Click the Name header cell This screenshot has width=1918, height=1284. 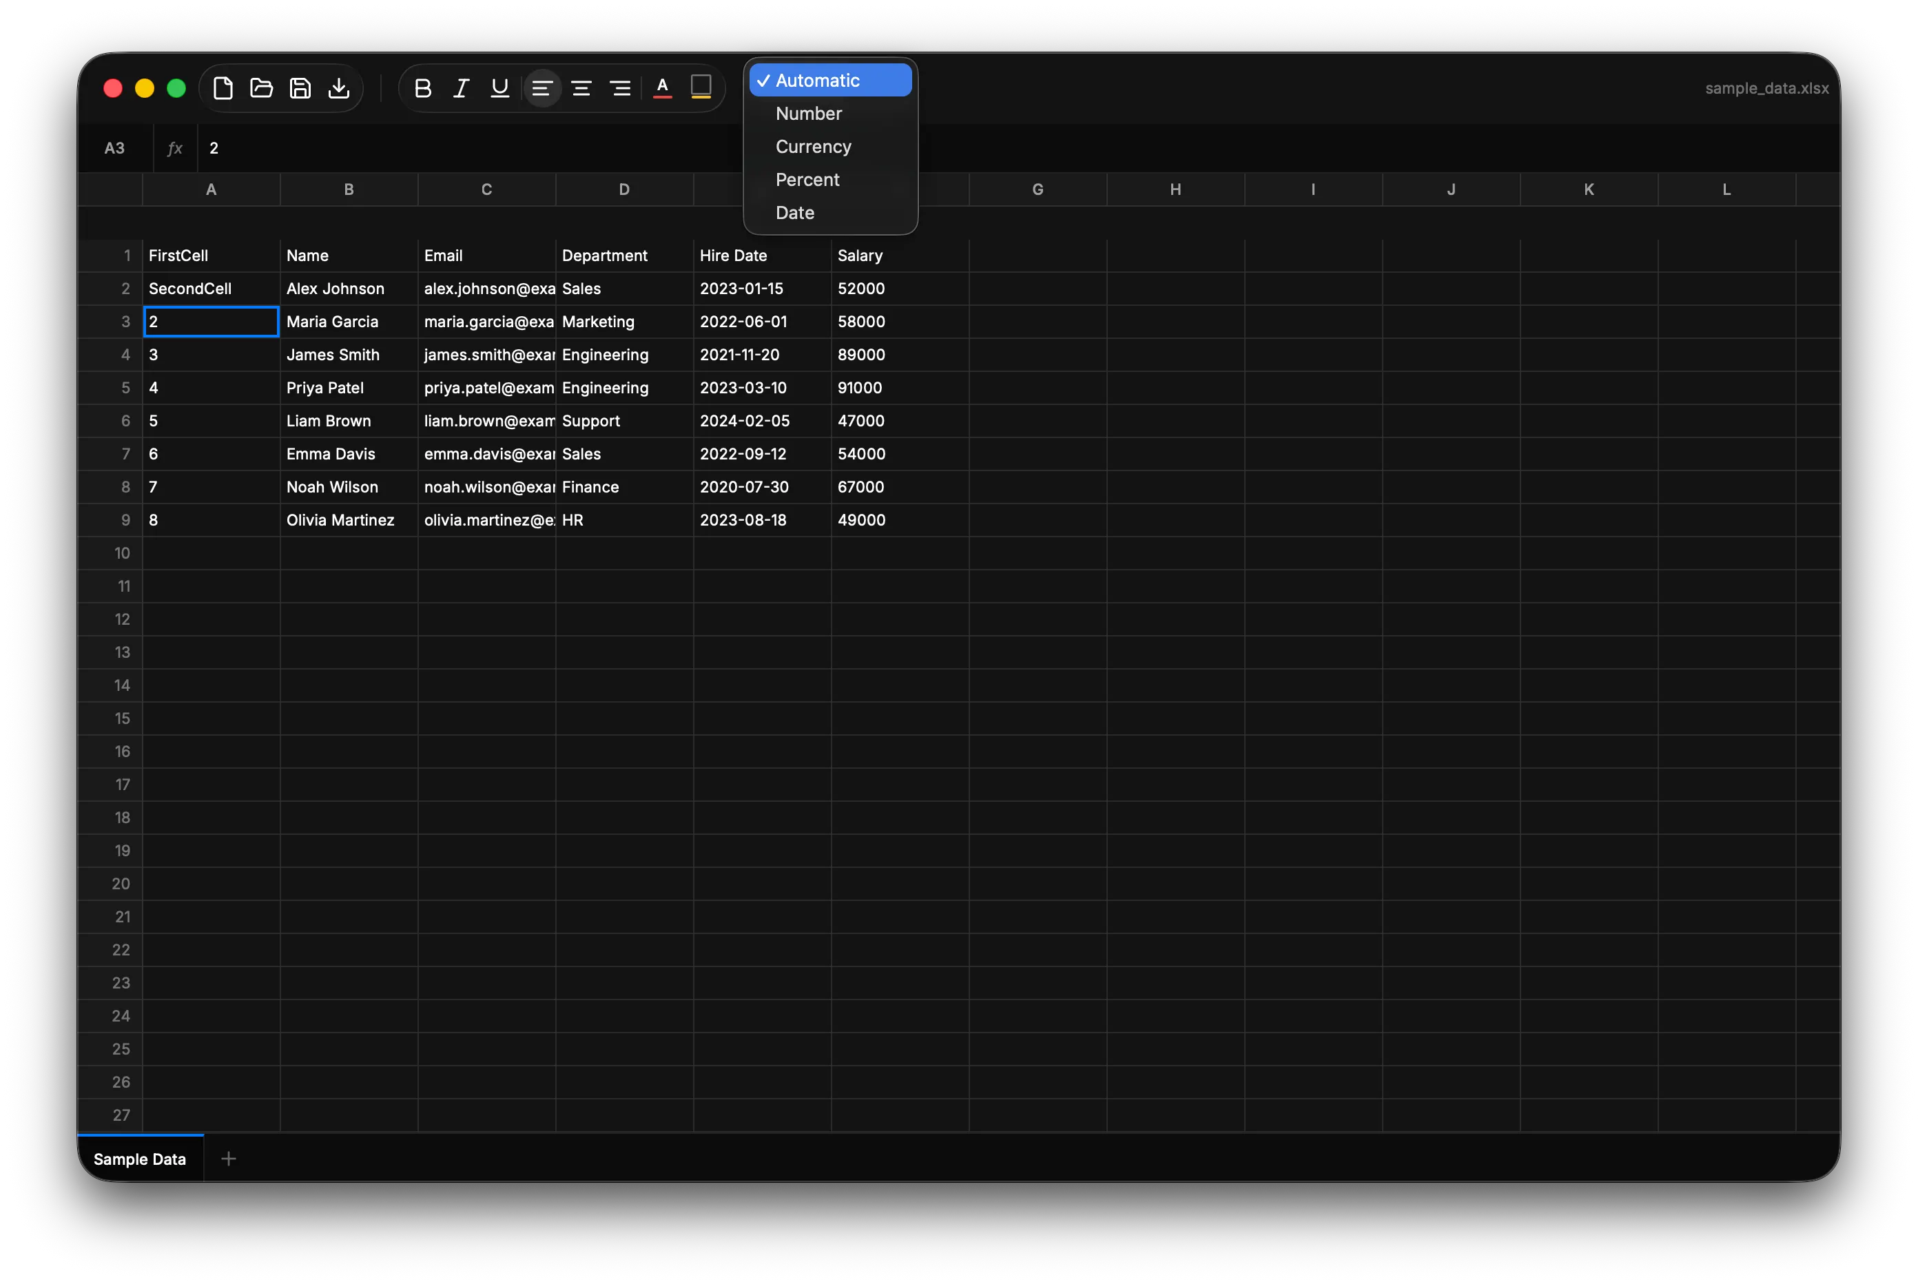pos(349,256)
